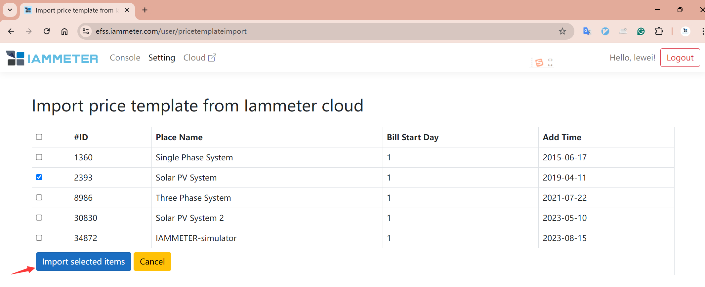
Task: Reload the page with refresh icon
Action: tap(47, 31)
